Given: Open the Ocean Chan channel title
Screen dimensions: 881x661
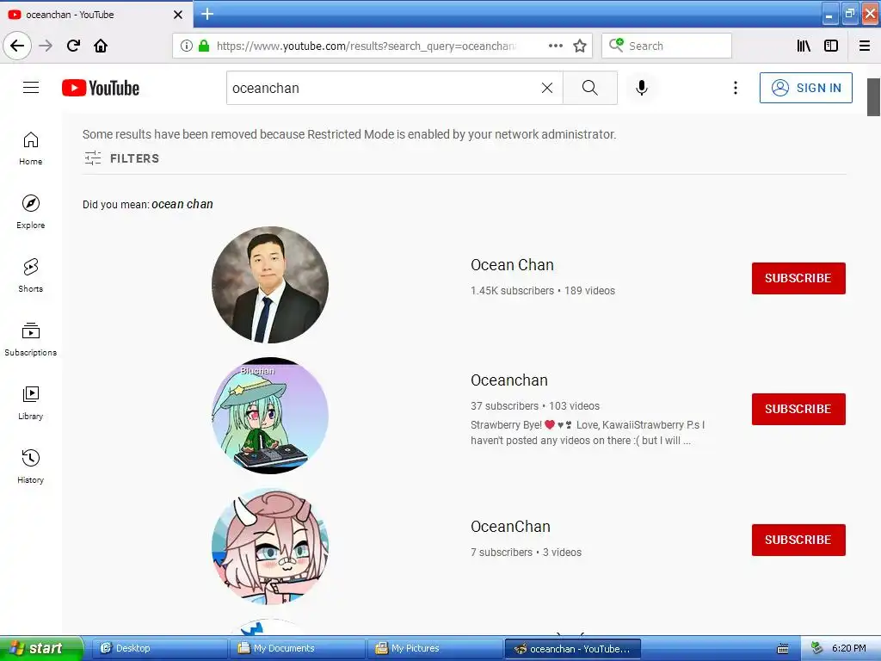Looking at the screenshot, I should (x=512, y=265).
